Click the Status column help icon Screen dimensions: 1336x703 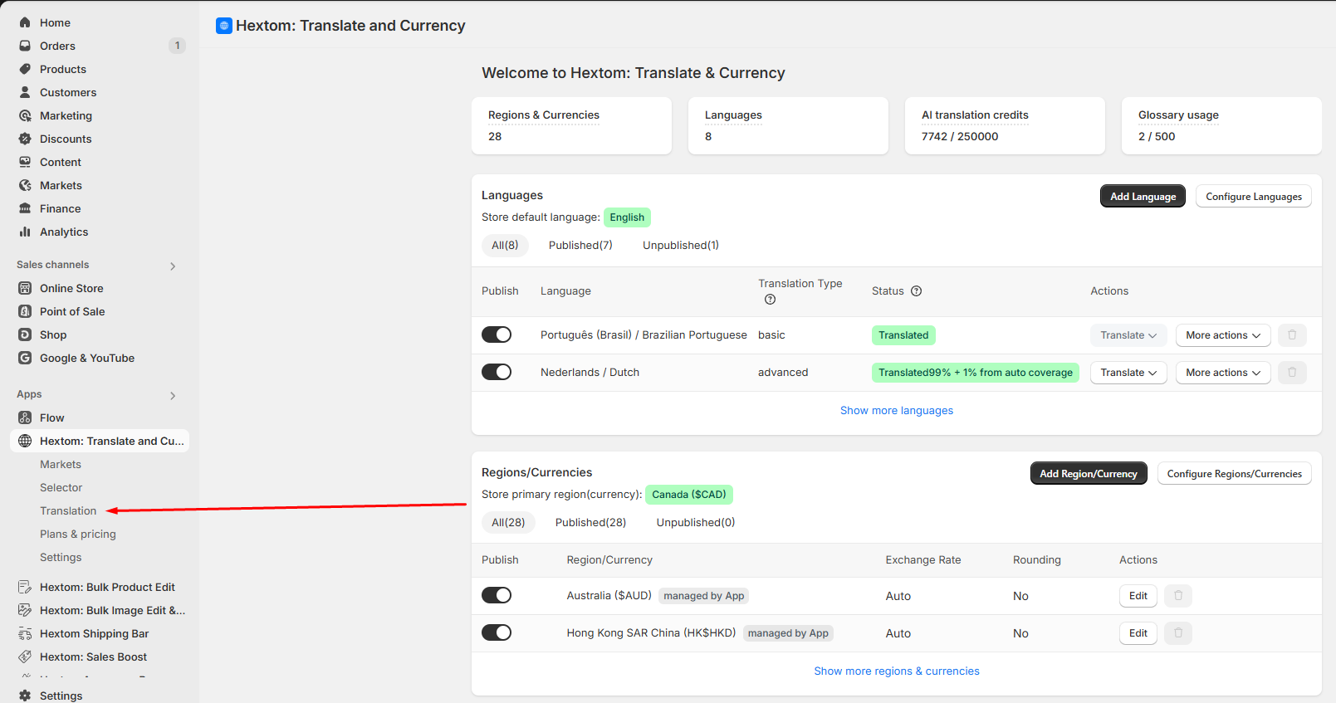pyautogui.click(x=917, y=290)
